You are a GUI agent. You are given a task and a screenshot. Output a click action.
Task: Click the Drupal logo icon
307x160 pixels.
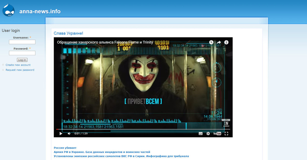(x=9, y=10)
